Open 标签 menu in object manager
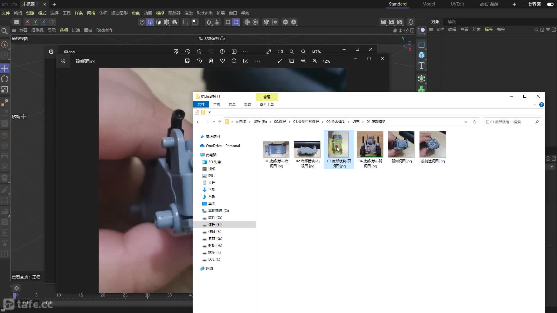Screen dimensions: 557x313 489,29
